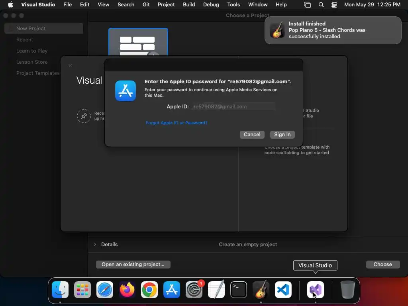Click the Install finished notification

tap(333, 30)
